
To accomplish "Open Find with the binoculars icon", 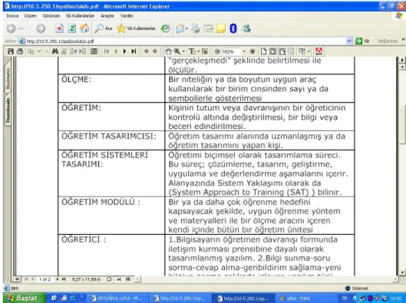I will 55,51.
